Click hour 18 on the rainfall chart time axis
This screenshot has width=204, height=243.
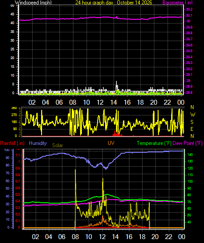point(142,237)
